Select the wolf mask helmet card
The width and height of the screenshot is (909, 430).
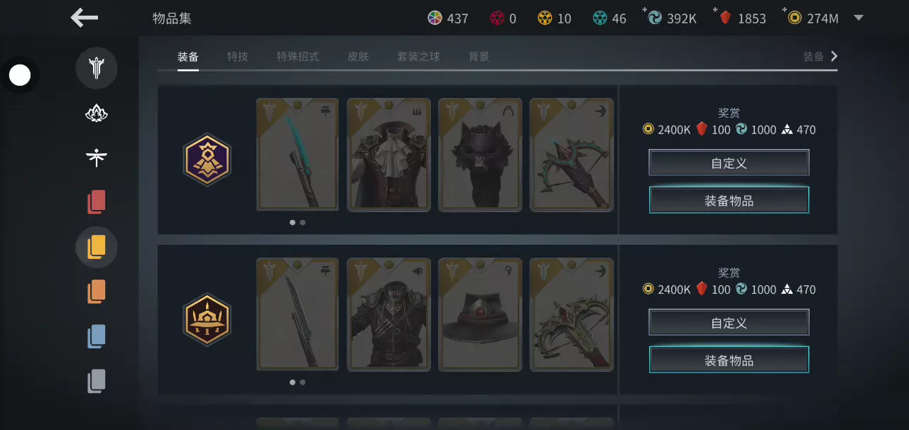(480, 155)
